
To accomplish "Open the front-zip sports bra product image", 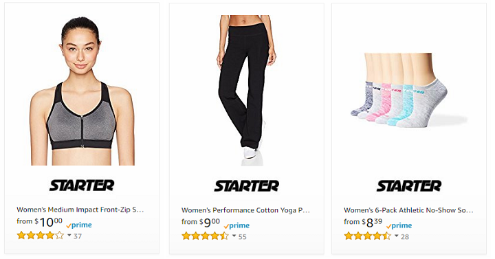I will pos(82,91).
